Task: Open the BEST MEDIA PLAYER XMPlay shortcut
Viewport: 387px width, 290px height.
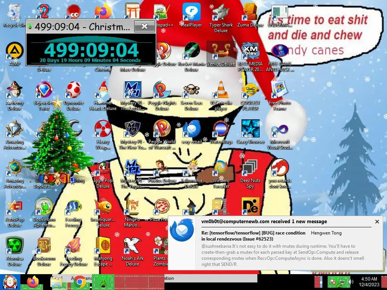Action: [250, 57]
